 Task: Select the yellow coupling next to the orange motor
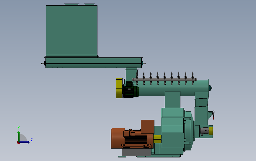(157, 139)
